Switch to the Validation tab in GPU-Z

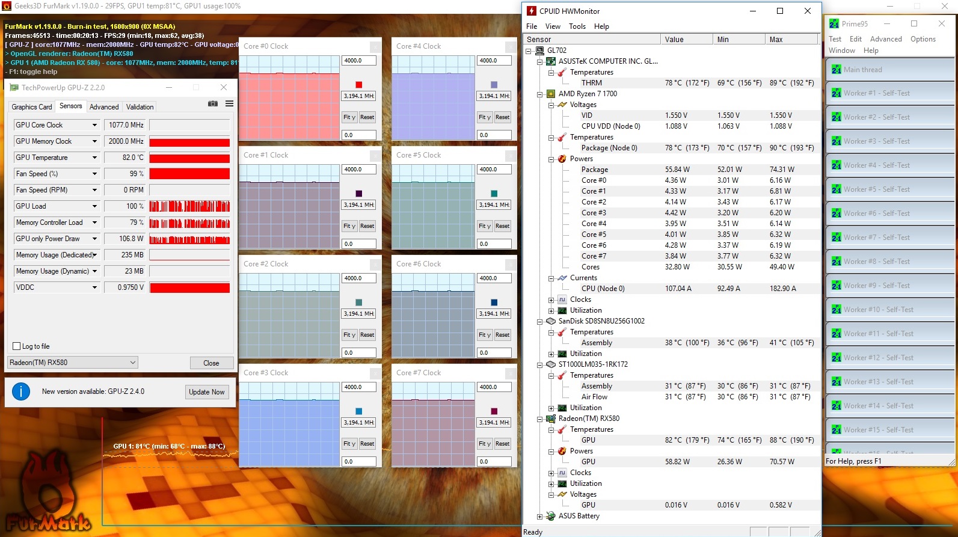point(140,107)
